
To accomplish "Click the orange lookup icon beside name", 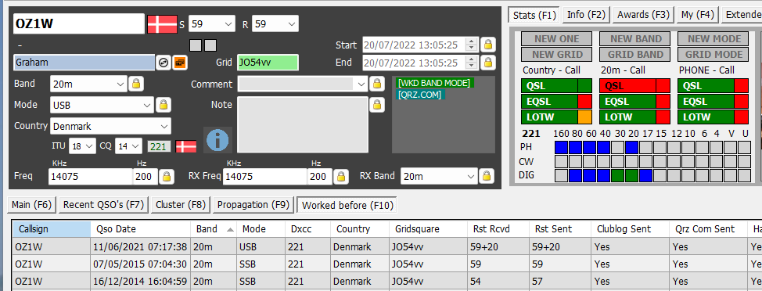I will 180,63.
